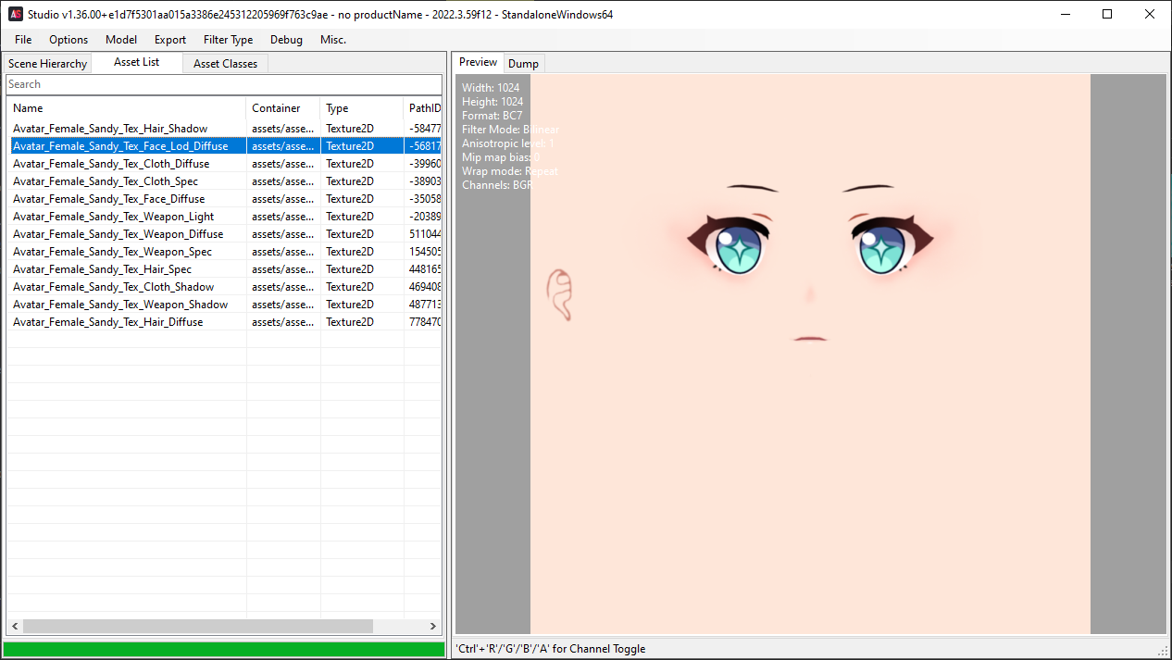Viewport: 1172px width, 660px height.
Task: Open the File menu
Action: 23,40
